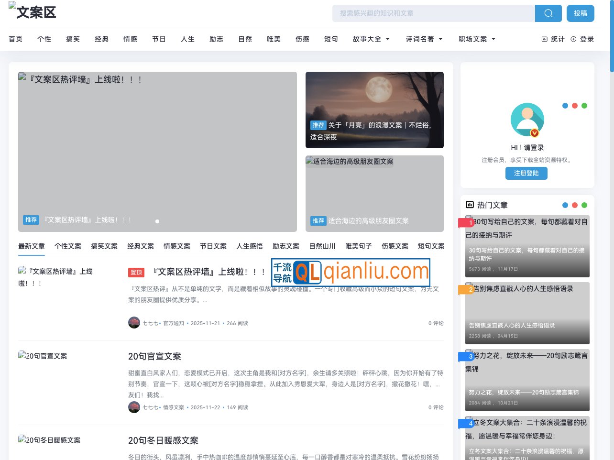This screenshot has height=460, width=614.
Task: Toggle the green dot on the 热门文章 panel
Action: tap(584, 205)
